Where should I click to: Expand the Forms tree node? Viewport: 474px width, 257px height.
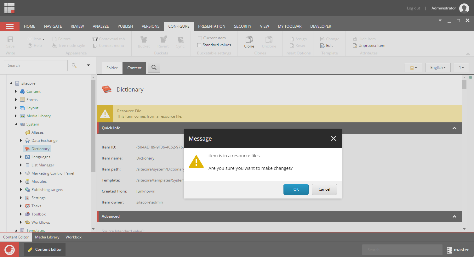pyautogui.click(x=16, y=100)
